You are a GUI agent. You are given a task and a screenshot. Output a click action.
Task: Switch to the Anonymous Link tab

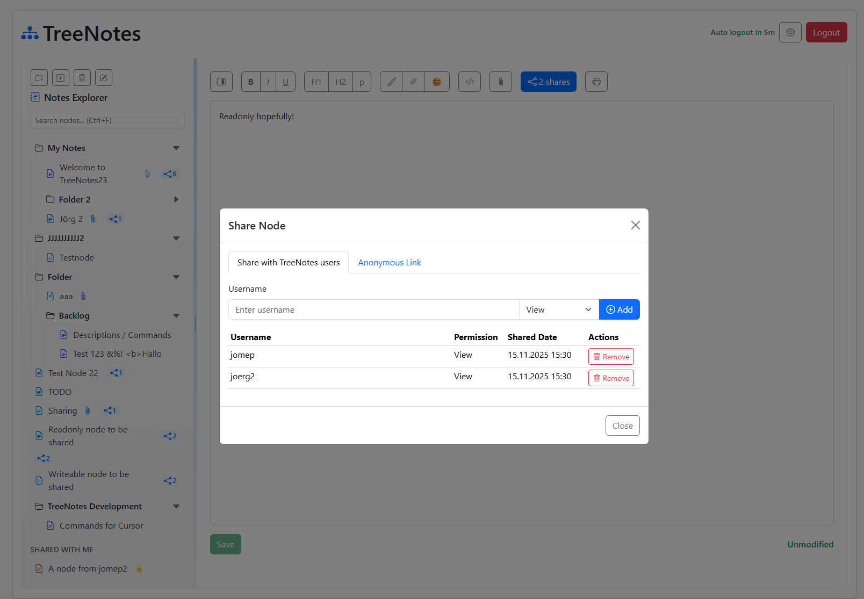coord(390,262)
